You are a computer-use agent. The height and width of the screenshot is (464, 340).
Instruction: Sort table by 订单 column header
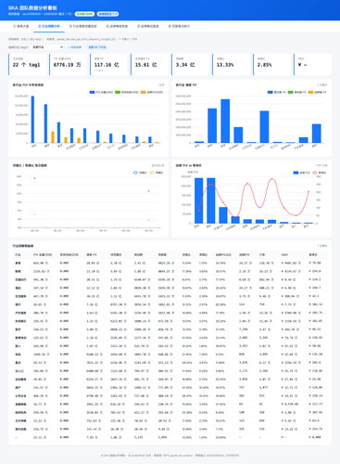click(262, 254)
